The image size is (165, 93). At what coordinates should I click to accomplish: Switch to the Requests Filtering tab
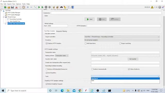[x=61, y=31]
